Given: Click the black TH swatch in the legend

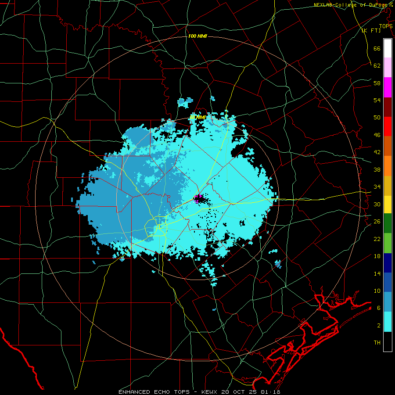Looking at the screenshot, I should [x=388, y=341].
